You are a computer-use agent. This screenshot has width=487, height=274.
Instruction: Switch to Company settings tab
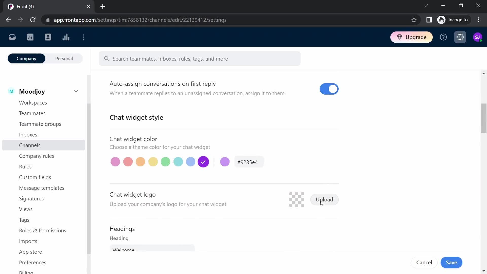click(26, 59)
